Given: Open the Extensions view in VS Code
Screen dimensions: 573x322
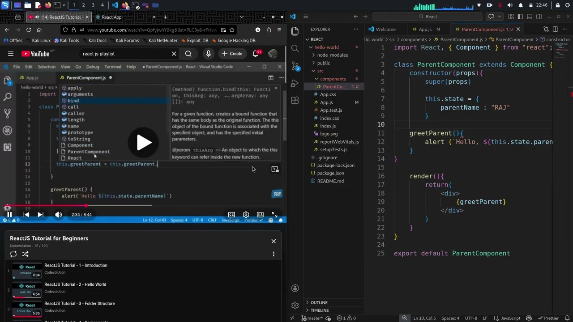Looking at the screenshot, I should pos(295,101).
